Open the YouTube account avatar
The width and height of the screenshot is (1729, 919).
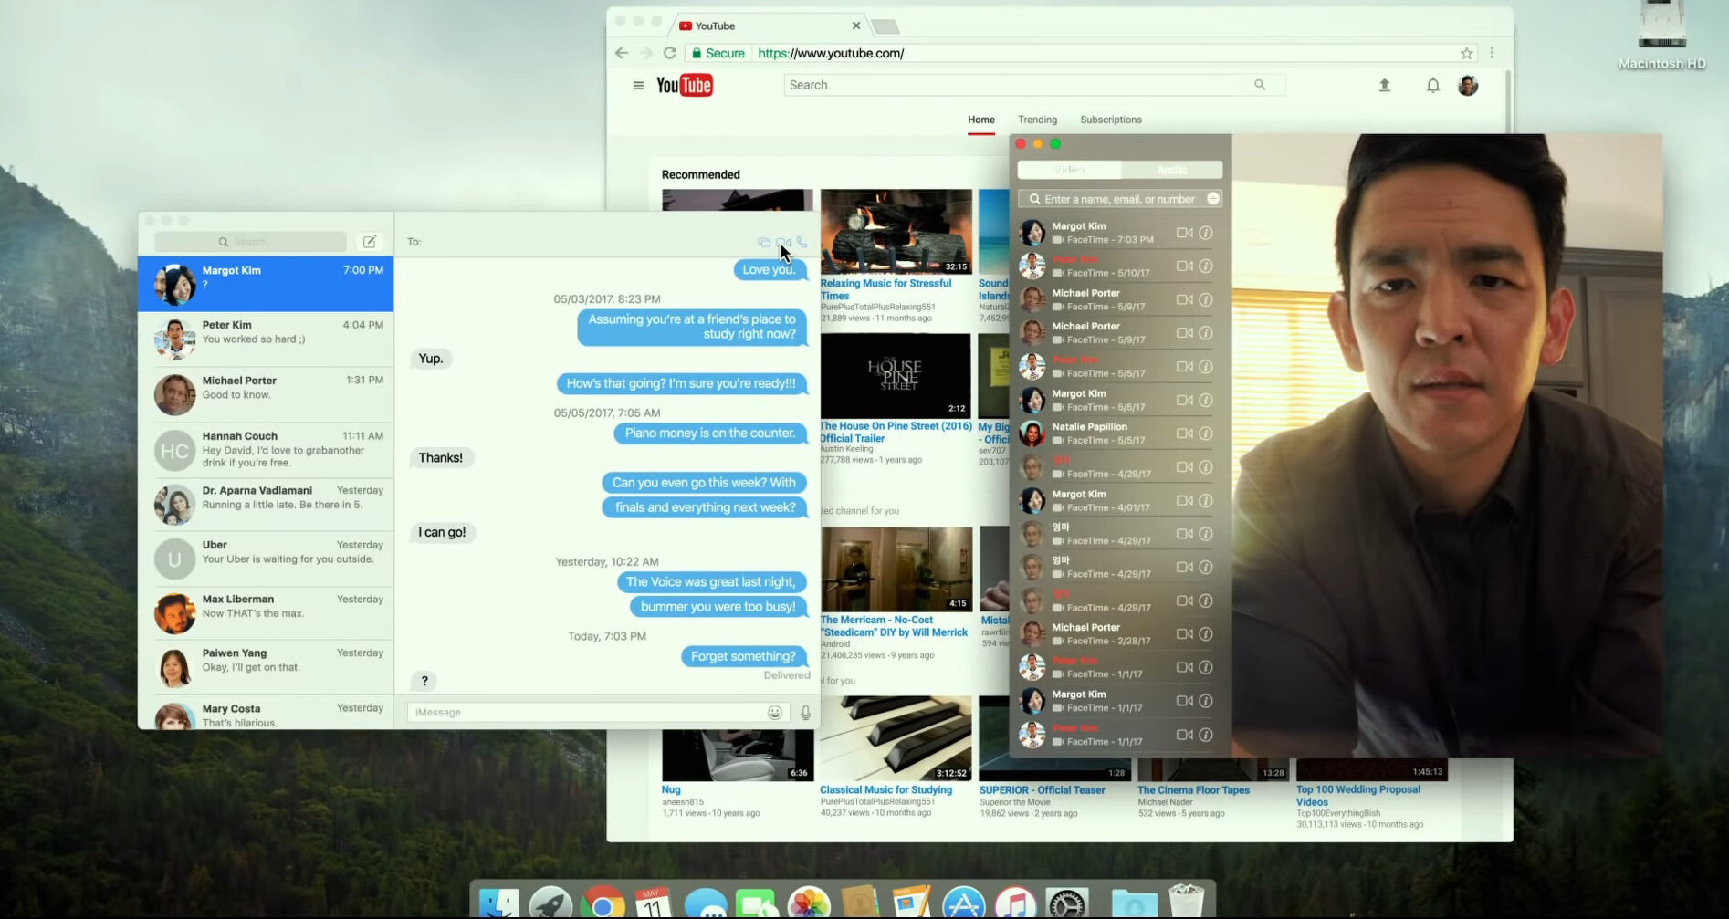1468,85
